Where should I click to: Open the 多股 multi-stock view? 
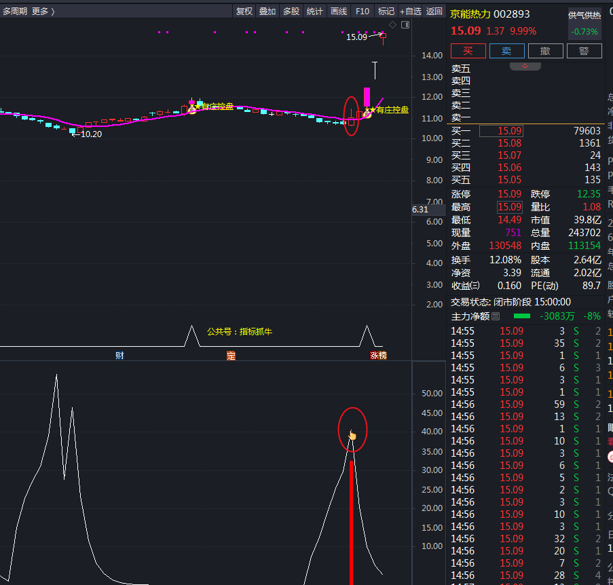pos(291,12)
